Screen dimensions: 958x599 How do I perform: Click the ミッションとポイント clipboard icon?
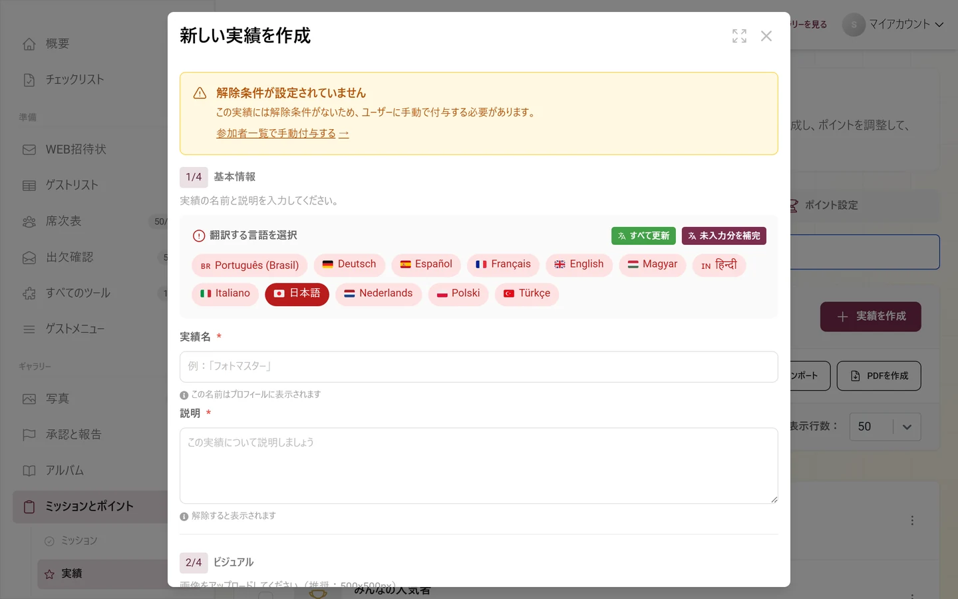pyautogui.click(x=29, y=507)
